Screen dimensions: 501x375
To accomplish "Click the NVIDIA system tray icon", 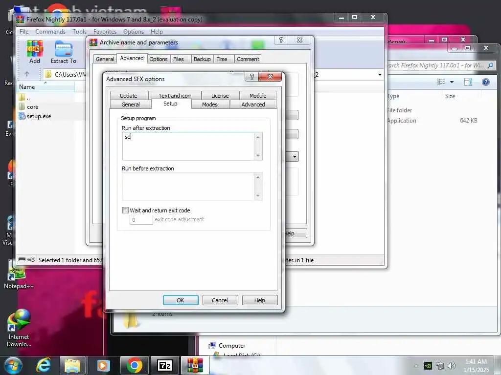I will [x=428, y=366].
